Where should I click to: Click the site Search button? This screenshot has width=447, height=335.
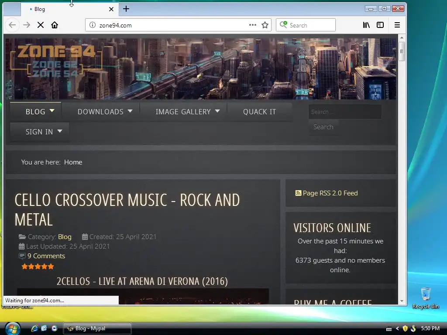tap(323, 127)
